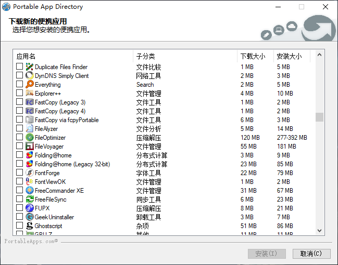Select the FontViewOK row name
Image resolution: width=338 pixels, height=265 pixels.
click(x=50, y=182)
